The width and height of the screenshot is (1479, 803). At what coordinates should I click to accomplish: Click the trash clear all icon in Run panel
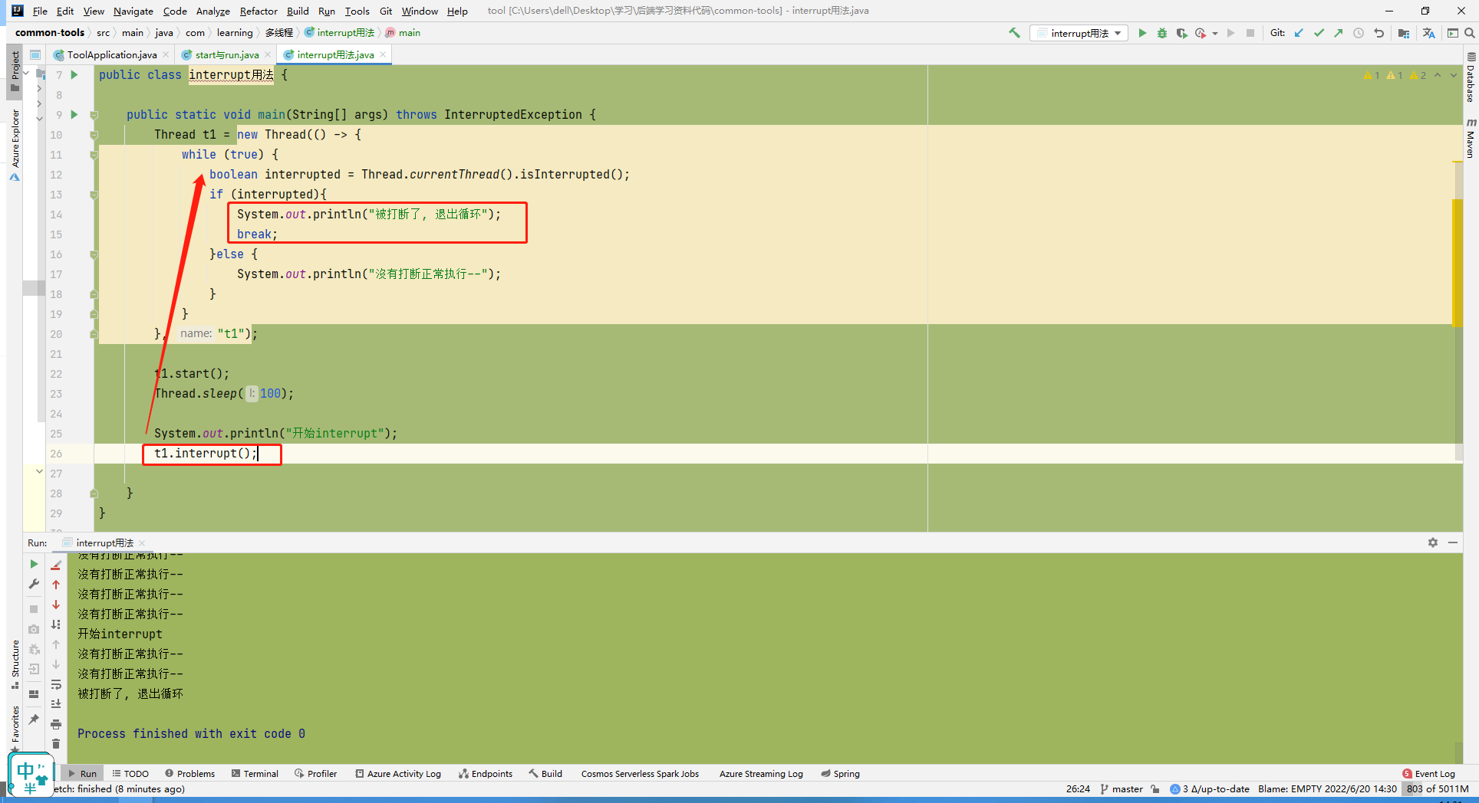(56, 744)
